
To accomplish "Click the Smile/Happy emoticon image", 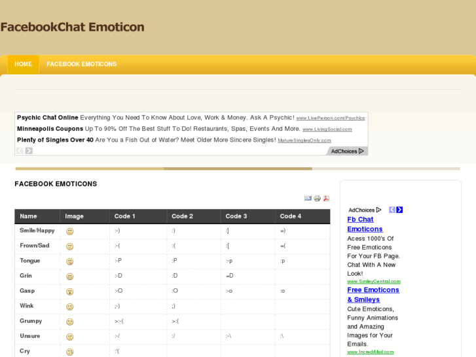I will click(70, 231).
